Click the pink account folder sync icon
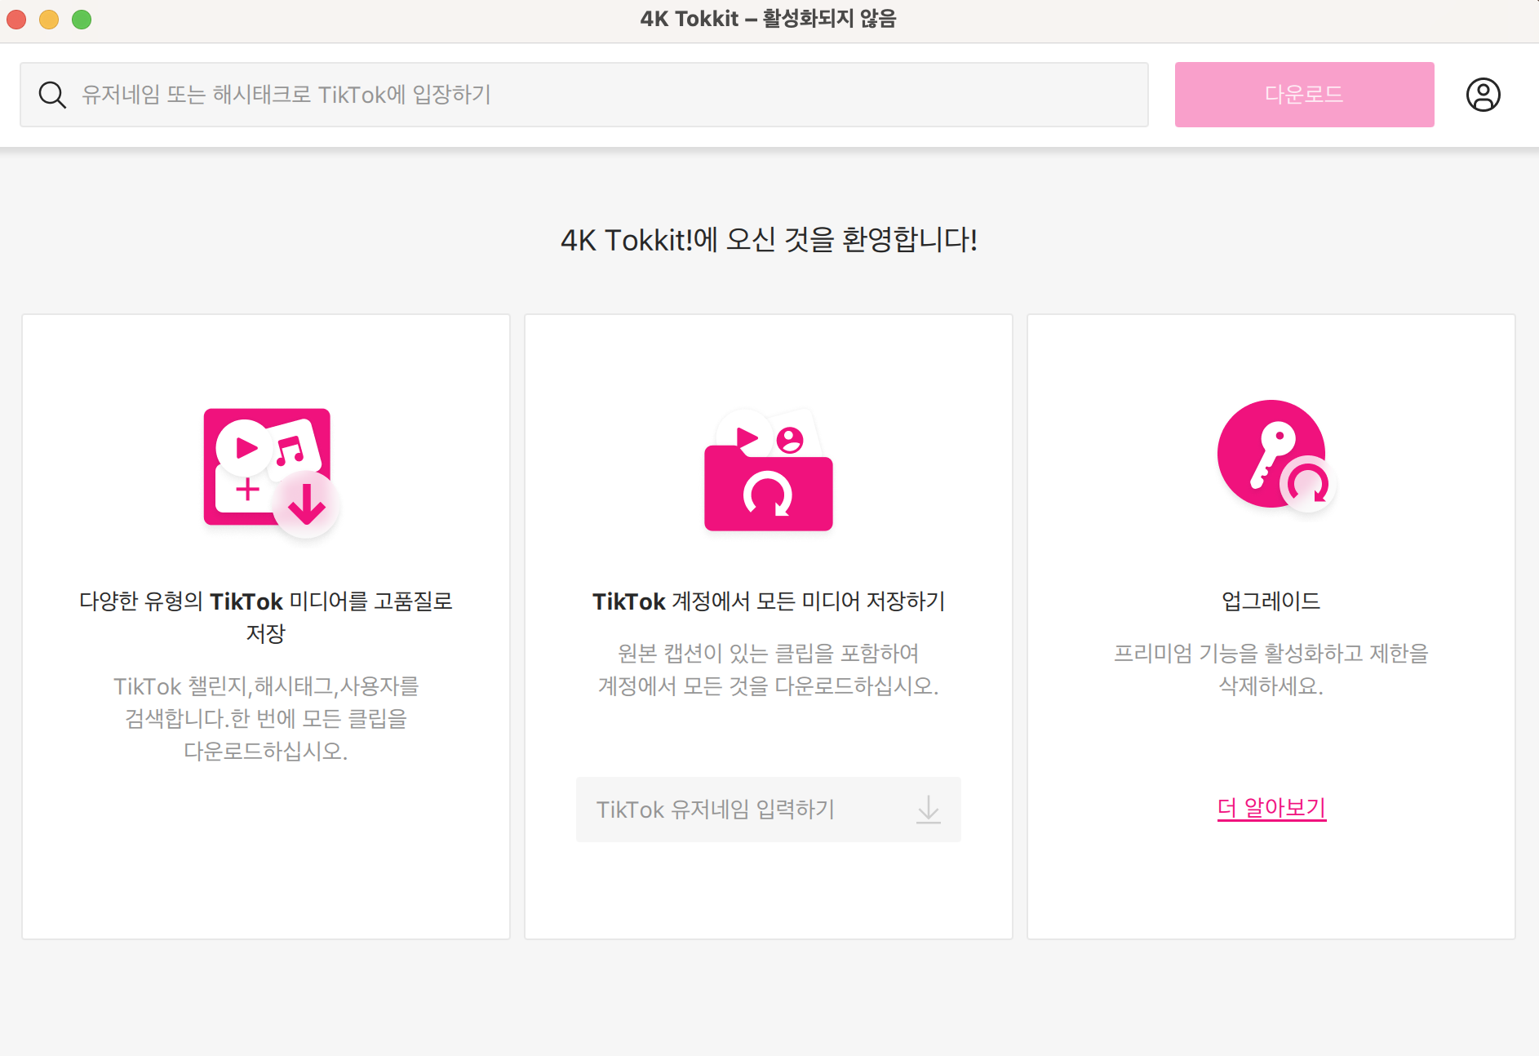Image resolution: width=1539 pixels, height=1056 pixels. pyautogui.click(x=769, y=470)
